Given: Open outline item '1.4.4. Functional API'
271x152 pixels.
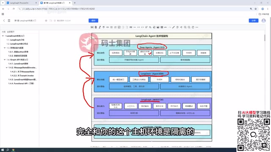Looking at the screenshot, I should click(x=21, y=84).
